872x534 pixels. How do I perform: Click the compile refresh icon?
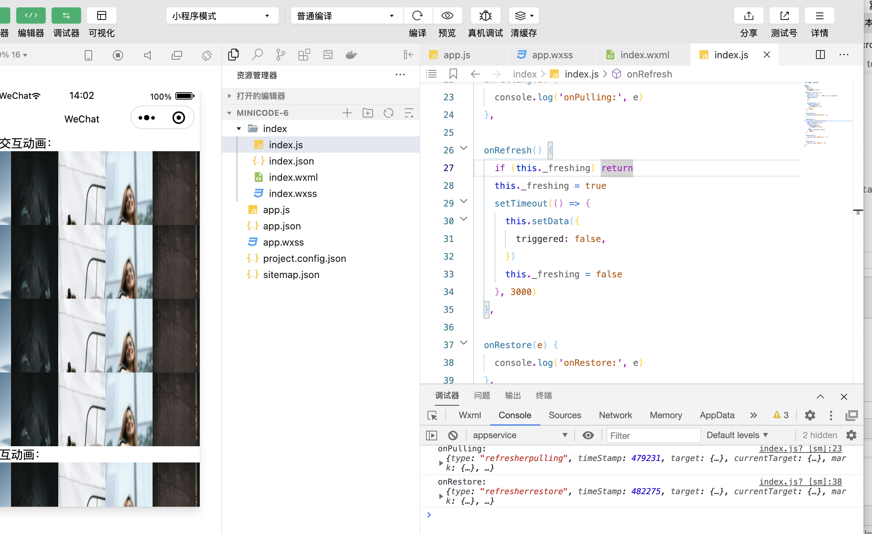click(418, 16)
